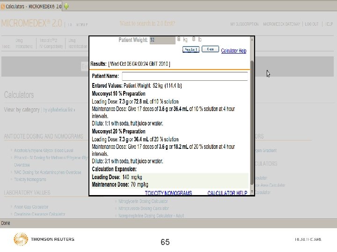Click the popup scrollbar up arrow

pyautogui.click(x=252, y=39)
